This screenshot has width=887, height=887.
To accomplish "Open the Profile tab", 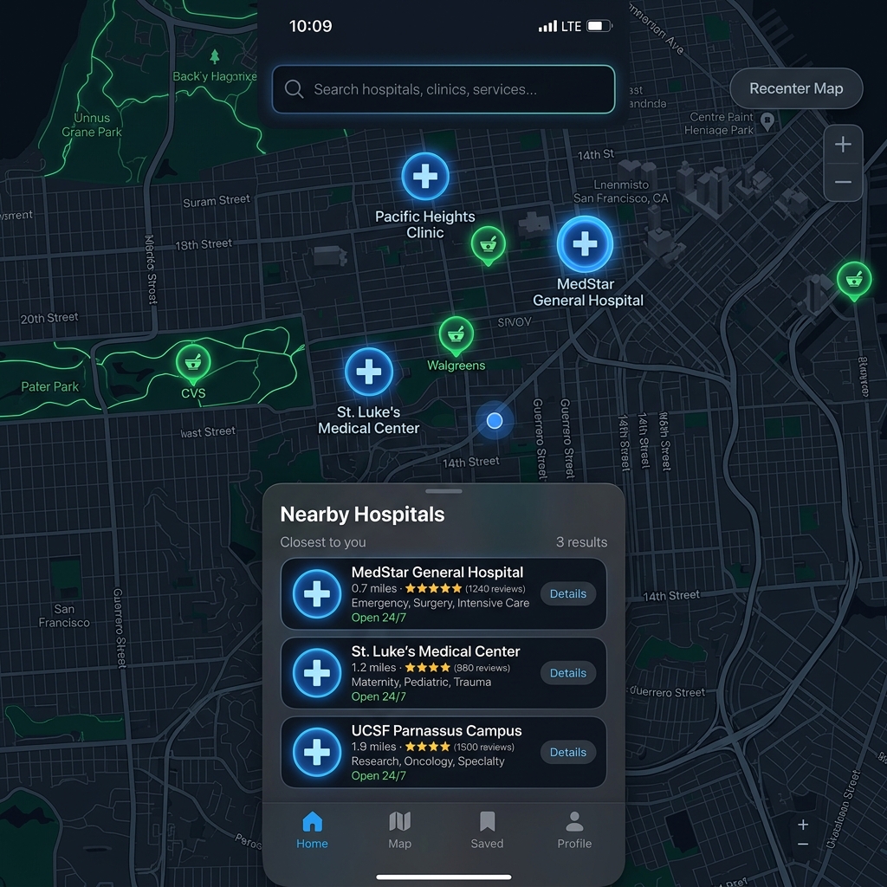I will (x=574, y=830).
